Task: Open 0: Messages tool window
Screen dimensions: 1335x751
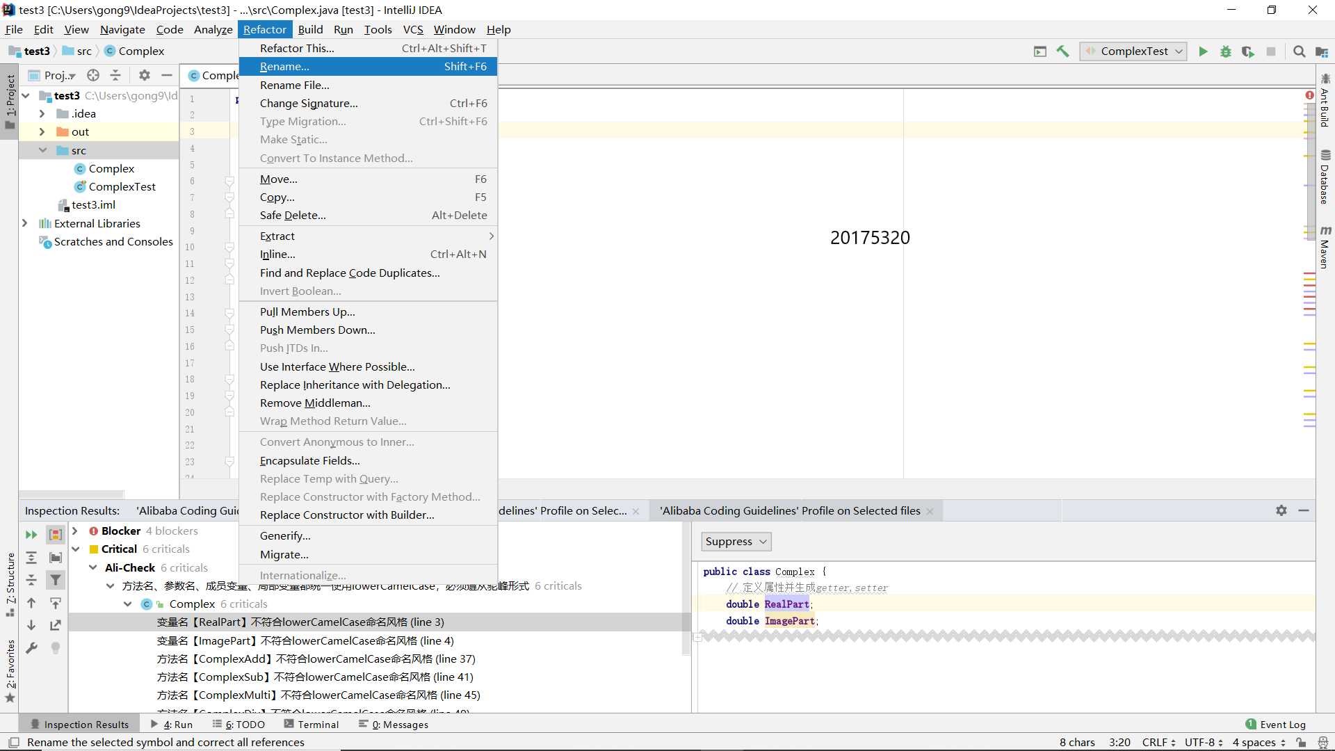Action: coord(394,725)
